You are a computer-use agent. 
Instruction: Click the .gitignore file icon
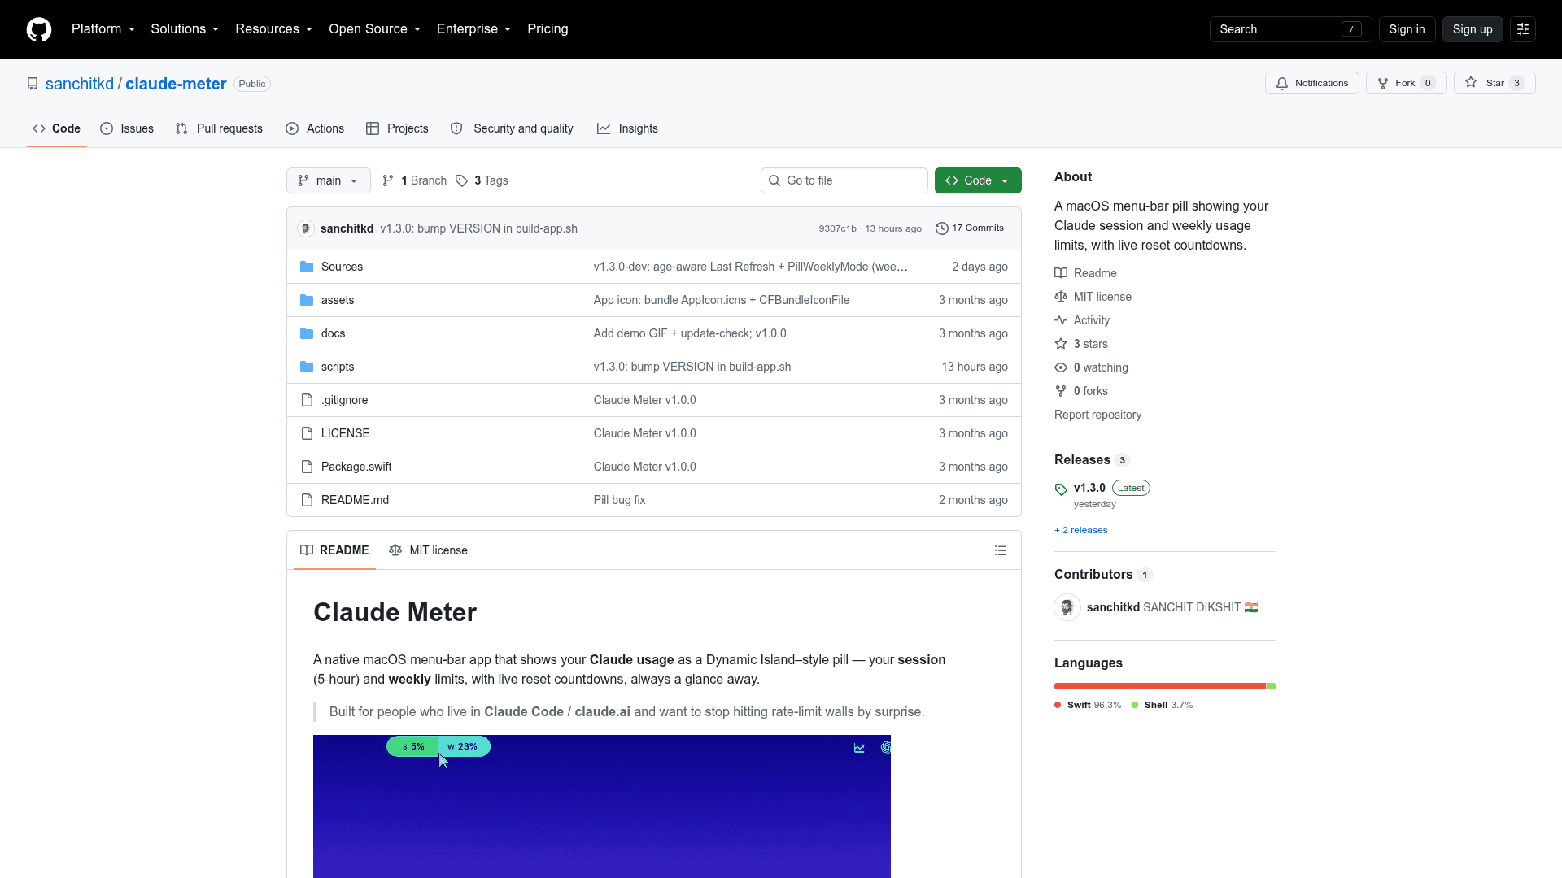pyautogui.click(x=307, y=400)
